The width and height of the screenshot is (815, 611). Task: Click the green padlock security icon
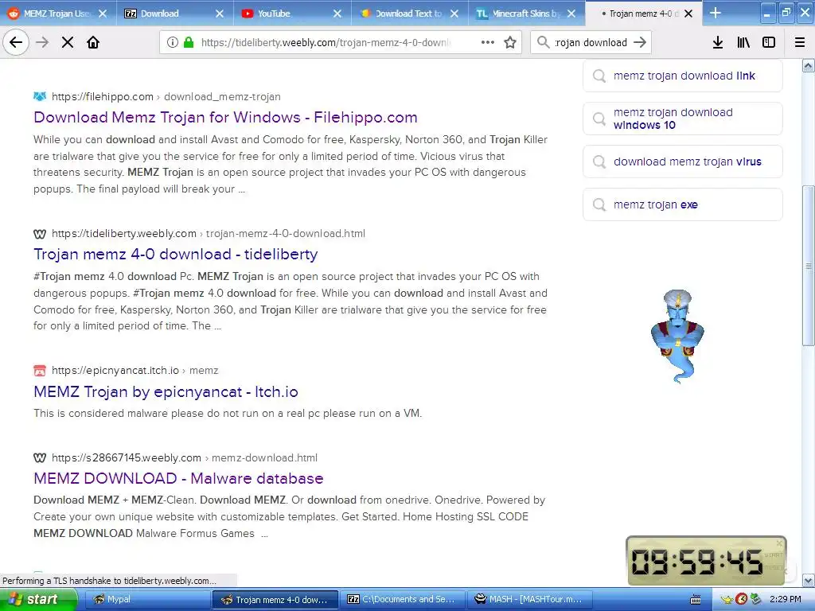pos(189,42)
